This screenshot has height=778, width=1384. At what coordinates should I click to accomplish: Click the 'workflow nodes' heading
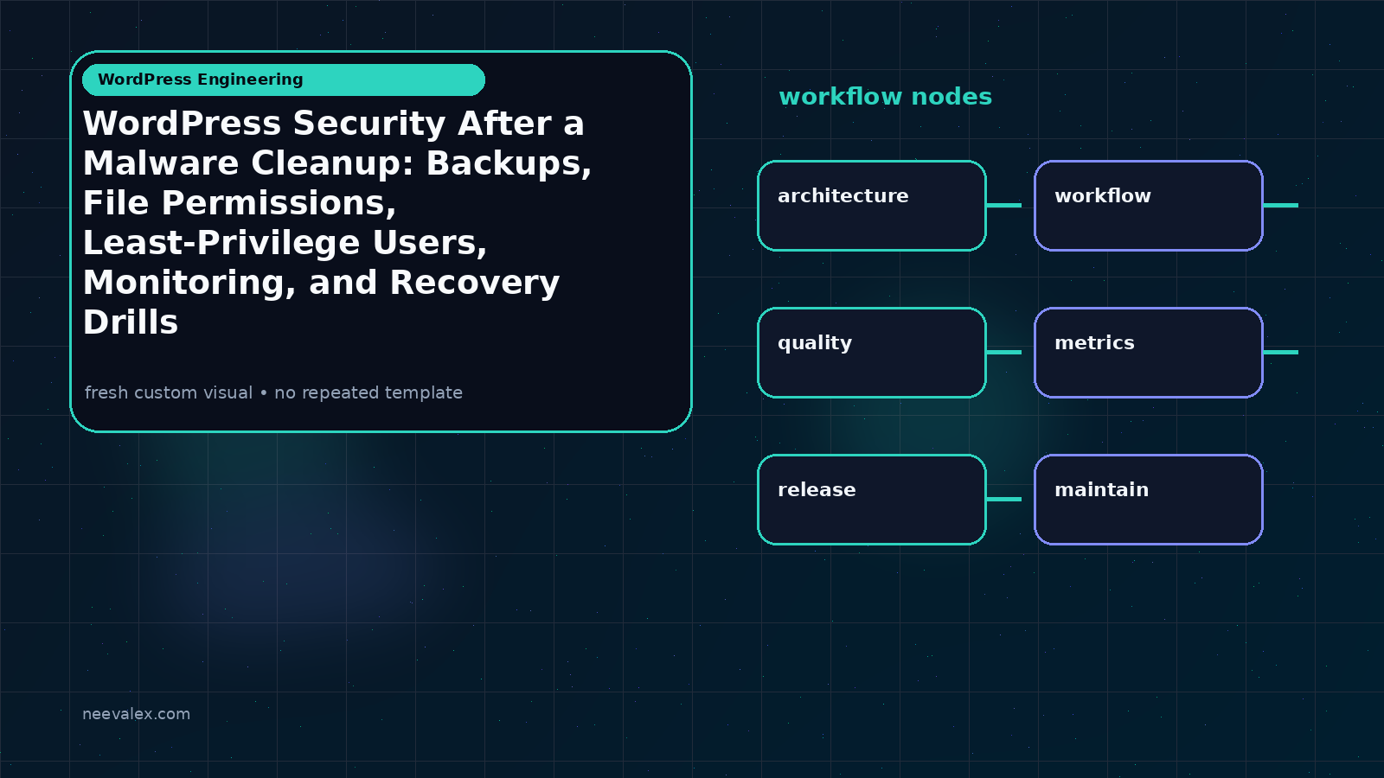point(885,97)
